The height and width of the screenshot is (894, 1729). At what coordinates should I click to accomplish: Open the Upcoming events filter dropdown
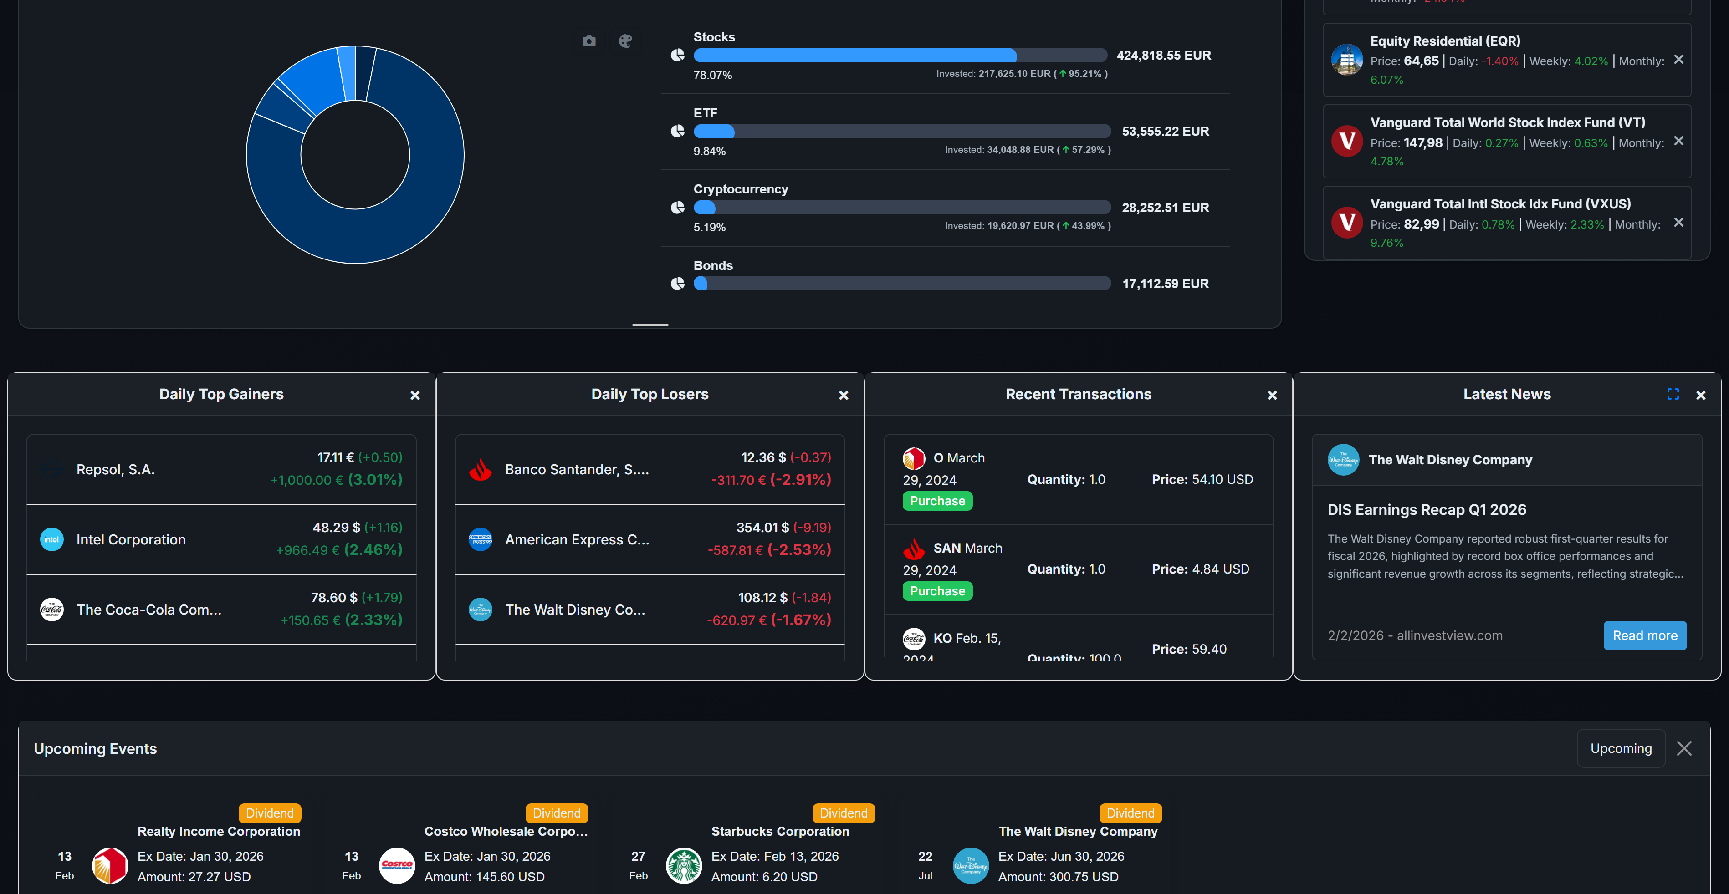(x=1621, y=748)
